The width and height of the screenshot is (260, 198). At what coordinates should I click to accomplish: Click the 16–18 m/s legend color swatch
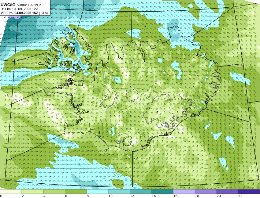[x=184, y=192]
